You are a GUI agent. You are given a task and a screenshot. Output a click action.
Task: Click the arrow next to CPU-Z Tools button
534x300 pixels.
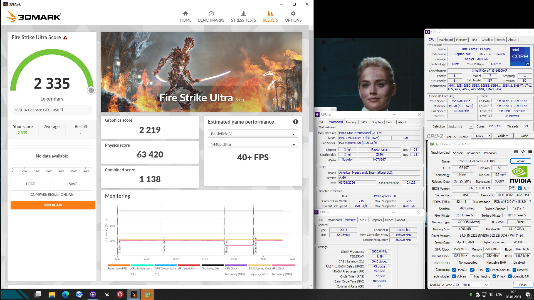click(x=489, y=136)
